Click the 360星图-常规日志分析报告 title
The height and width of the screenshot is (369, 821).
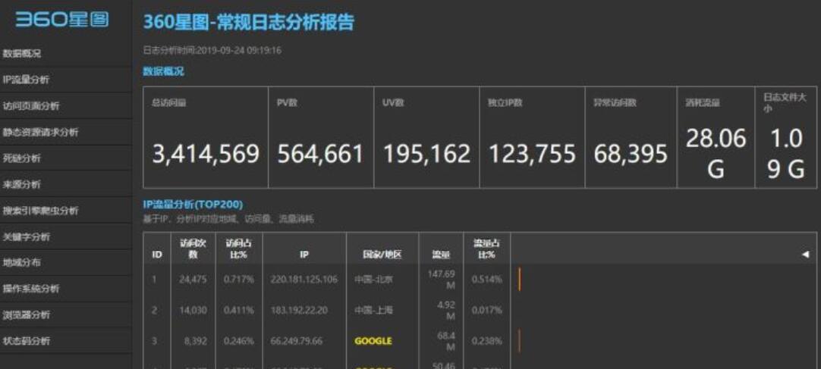(249, 22)
